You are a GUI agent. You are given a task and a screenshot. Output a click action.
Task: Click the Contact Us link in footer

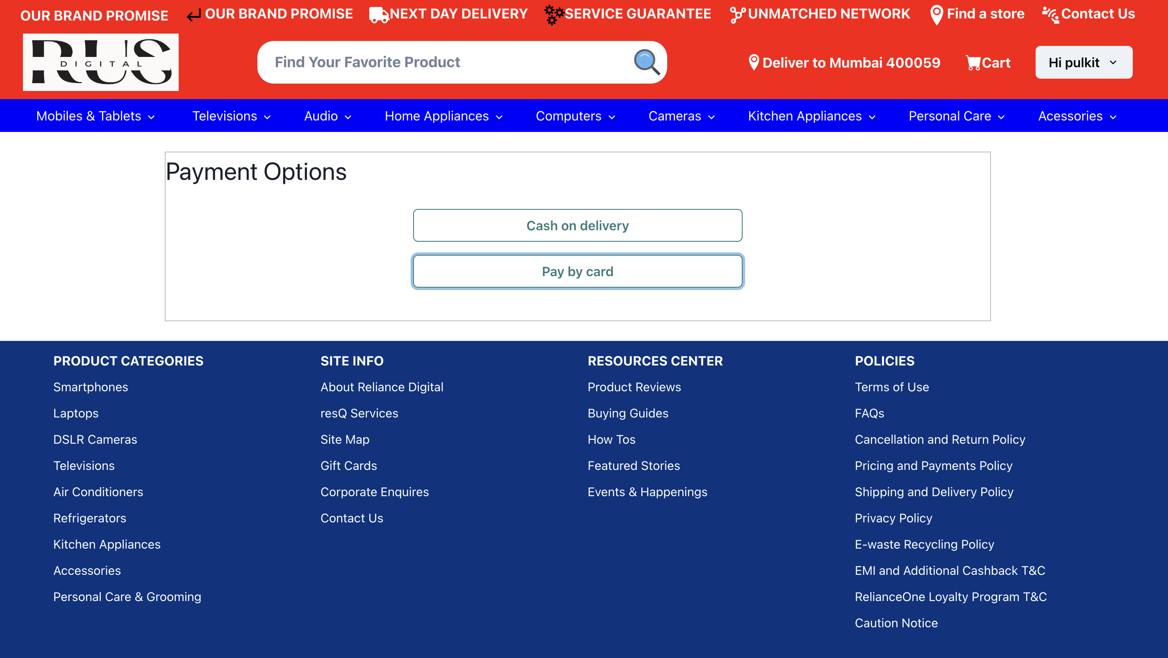coord(351,517)
